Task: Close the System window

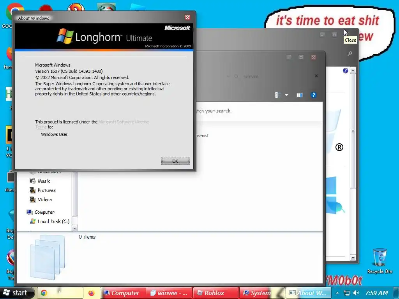Action: coord(346,34)
